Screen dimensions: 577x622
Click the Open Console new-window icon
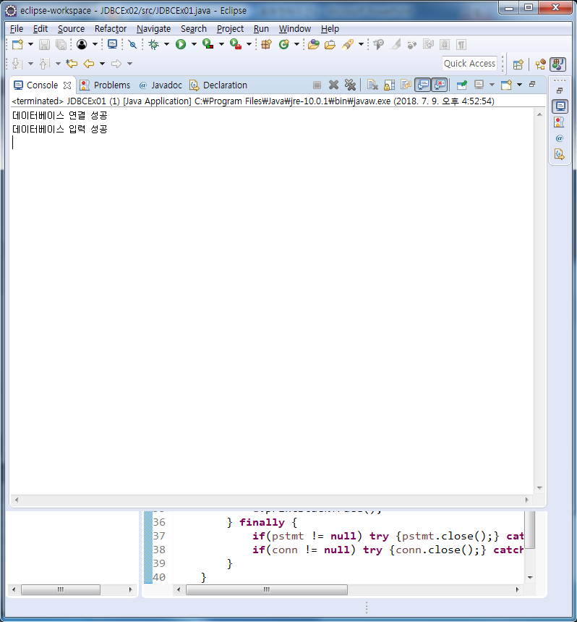coord(506,85)
